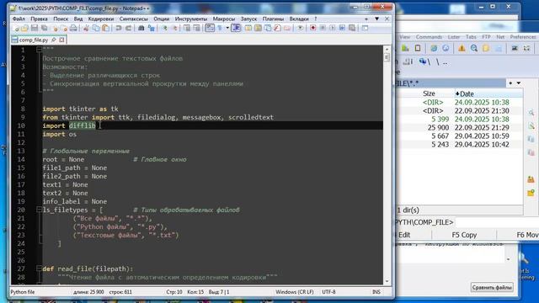
Task: Click the F5 Copy button
Action: [x=464, y=235]
